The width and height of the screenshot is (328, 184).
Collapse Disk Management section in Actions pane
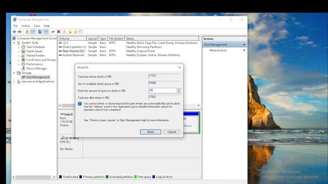tap(244, 44)
